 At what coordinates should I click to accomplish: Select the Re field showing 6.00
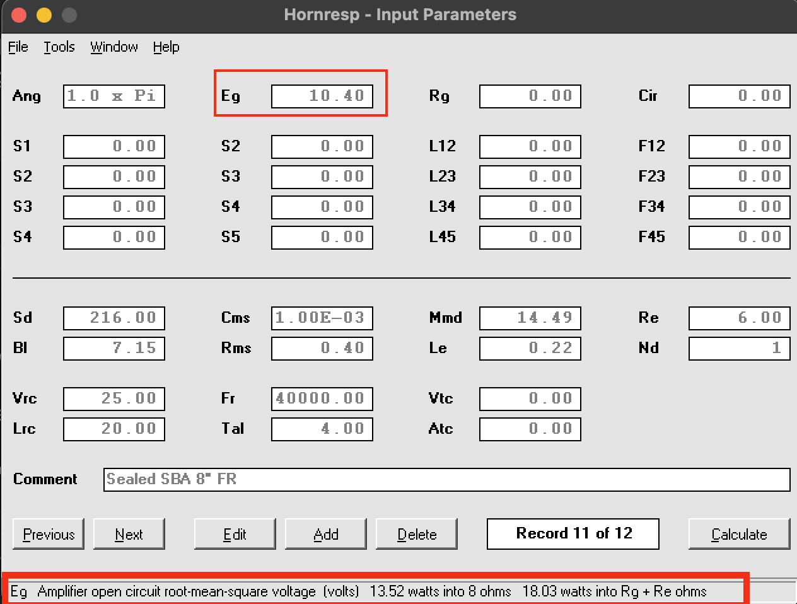click(x=740, y=318)
